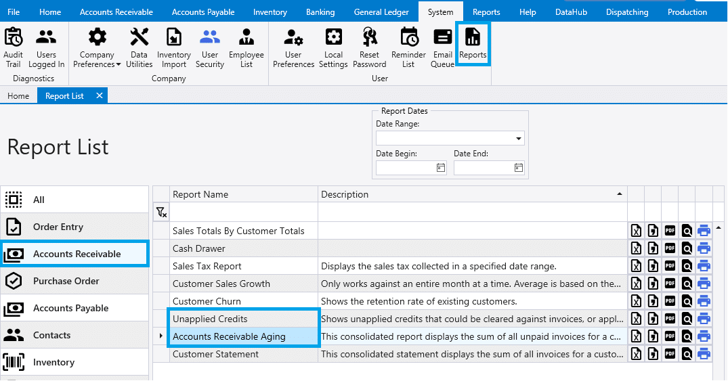Launch the Inventory Import tool
This screenshot has height=381, width=728.
pos(173,47)
